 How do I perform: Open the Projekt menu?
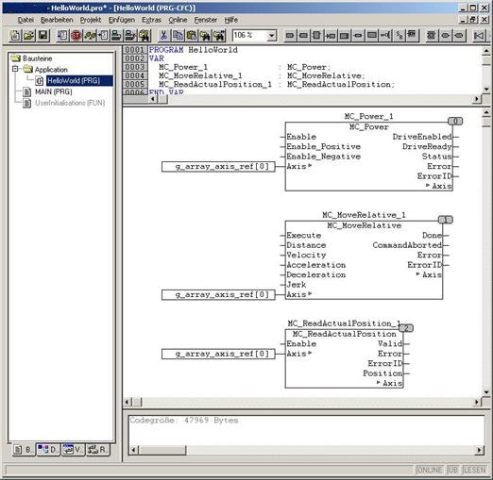click(x=91, y=20)
